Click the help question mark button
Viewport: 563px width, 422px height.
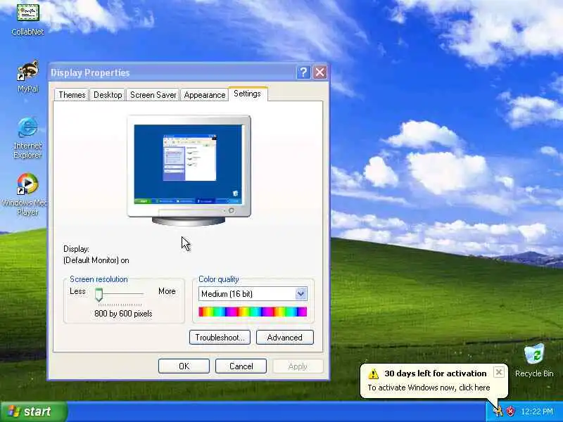click(303, 72)
